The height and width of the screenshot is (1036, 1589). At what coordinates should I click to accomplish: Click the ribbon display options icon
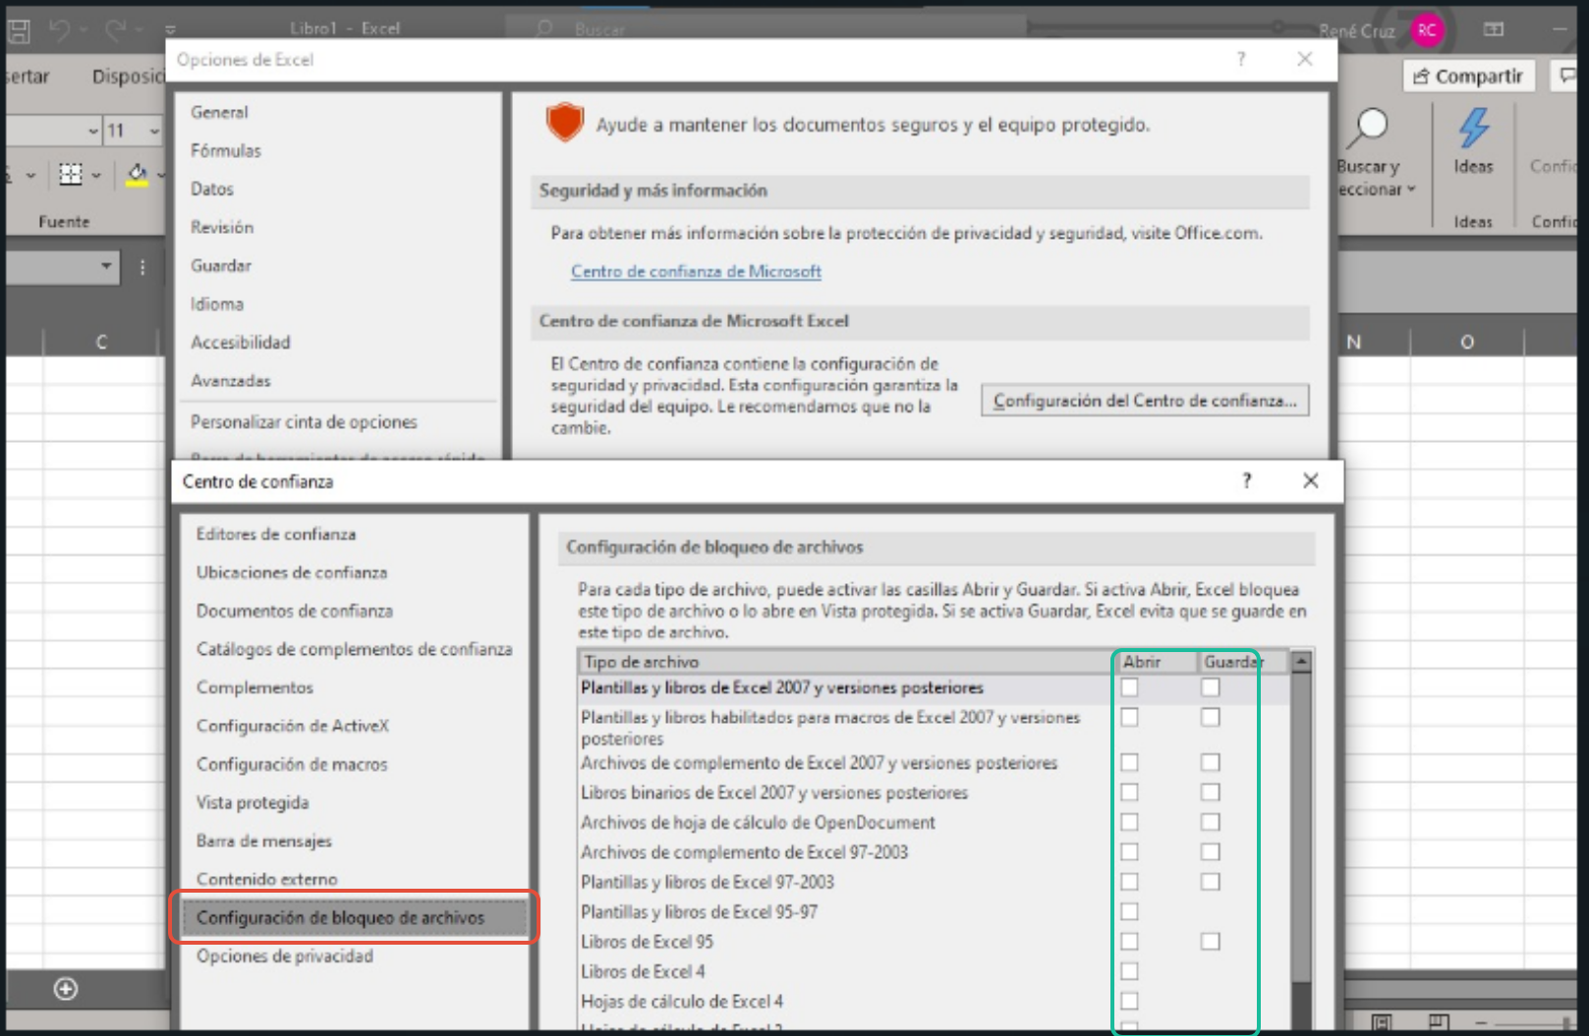tap(1494, 29)
